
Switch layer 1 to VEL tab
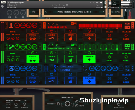point(127,27)
